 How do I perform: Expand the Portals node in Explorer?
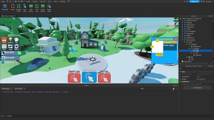(183, 29)
